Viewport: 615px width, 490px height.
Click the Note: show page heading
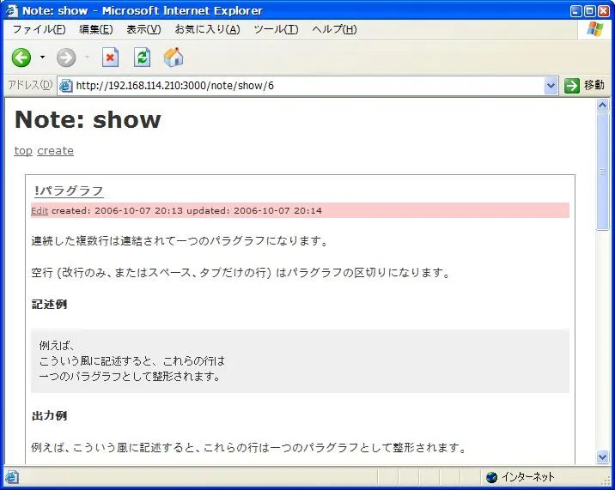click(x=88, y=119)
